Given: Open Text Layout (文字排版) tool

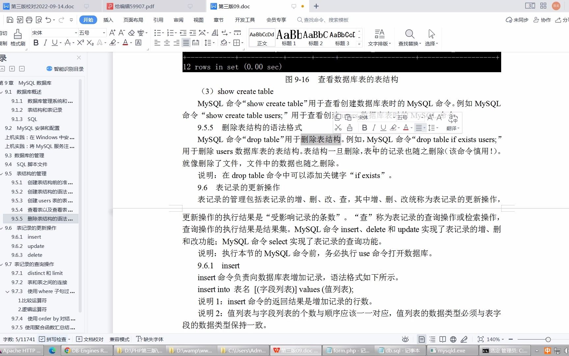Looking at the screenshot, I should 379,38.
